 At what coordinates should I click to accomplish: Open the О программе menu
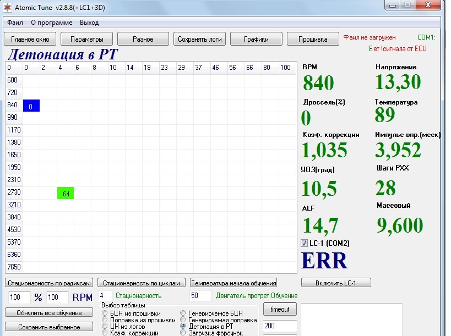[51, 23]
